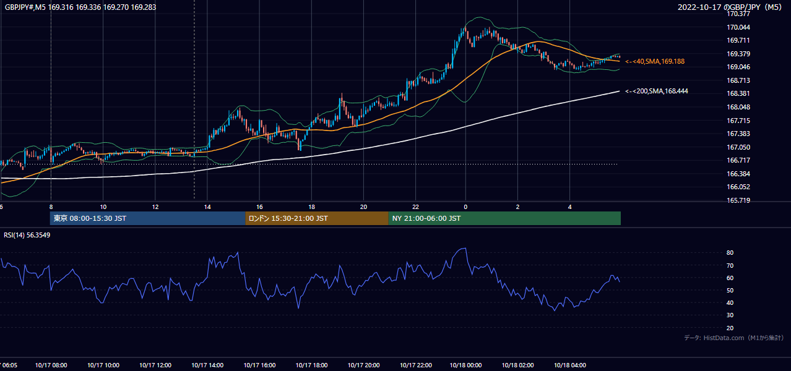Click hour label 12 under the price chart

pos(155,207)
